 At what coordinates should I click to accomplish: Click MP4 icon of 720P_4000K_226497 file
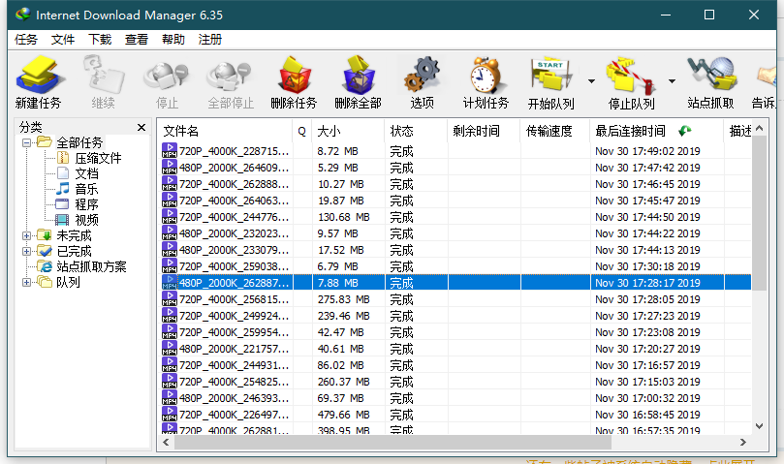click(x=169, y=415)
